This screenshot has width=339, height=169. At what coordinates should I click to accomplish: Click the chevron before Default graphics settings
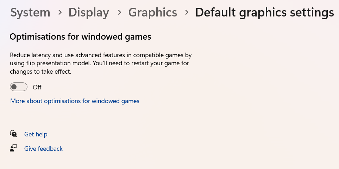tap(187, 12)
